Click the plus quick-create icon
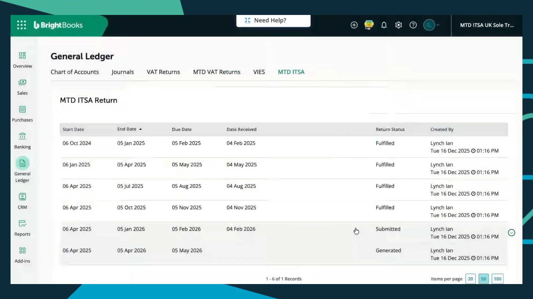 pos(354,25)
